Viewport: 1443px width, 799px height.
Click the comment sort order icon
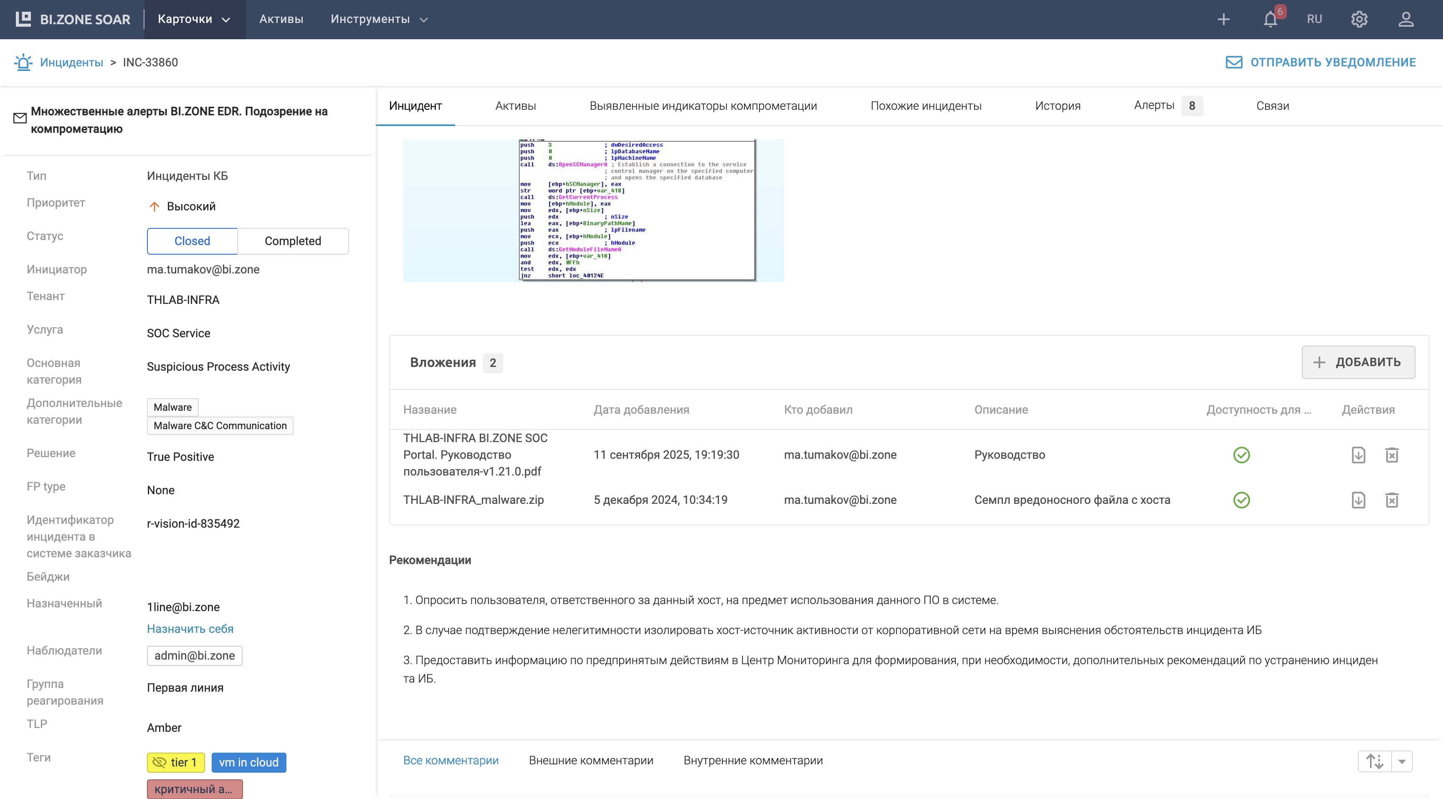(x=1375, y=761)
